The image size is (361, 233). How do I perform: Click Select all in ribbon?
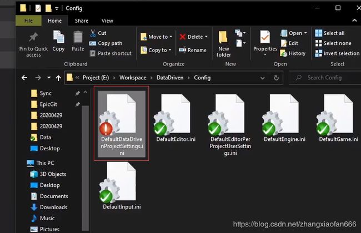[x=330, y=33]
